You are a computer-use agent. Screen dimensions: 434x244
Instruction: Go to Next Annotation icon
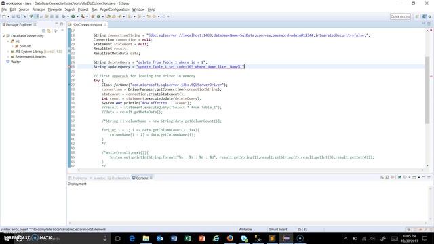click(130, 16)
